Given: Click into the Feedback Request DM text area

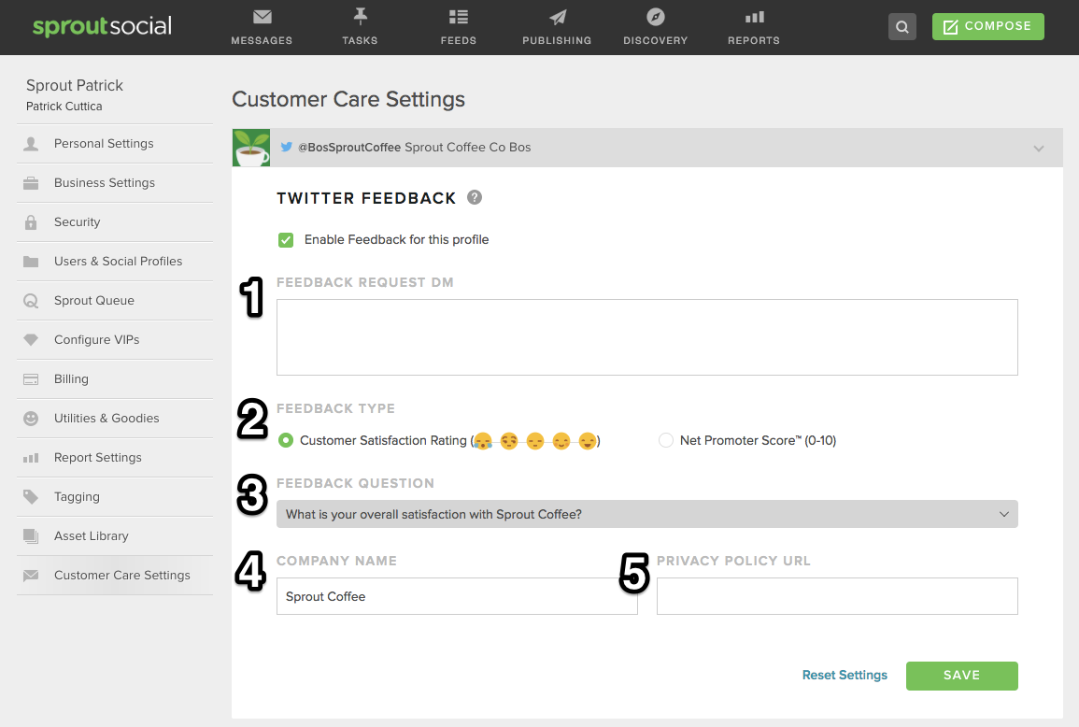Looking at the screenshot, I should point(646,337).
